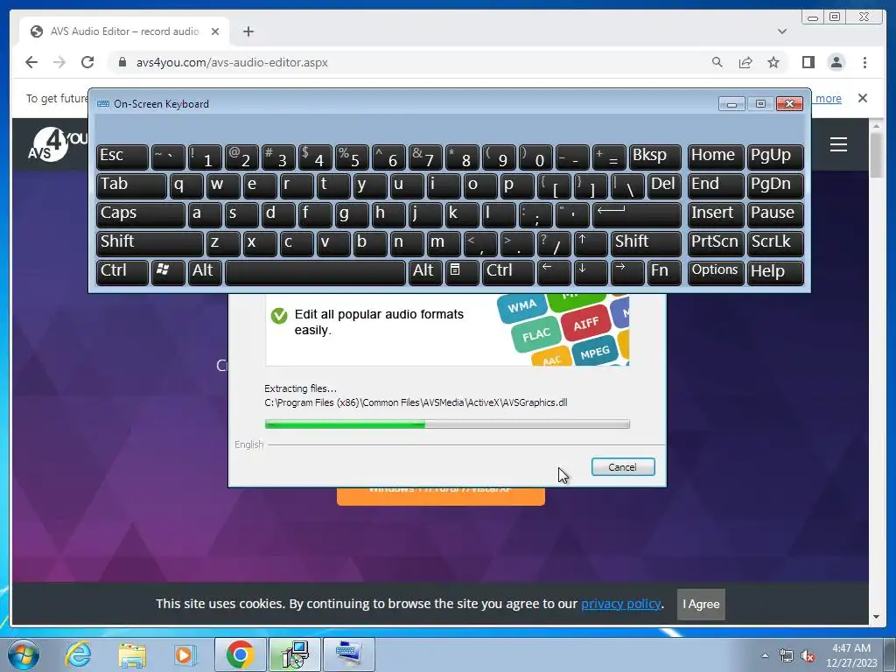Screen dimensions: 896x672
Task: Open Chrome side panel icon
Action: 808,62
